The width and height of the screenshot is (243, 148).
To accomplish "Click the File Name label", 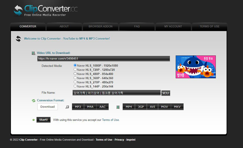I will pos(49,93).
